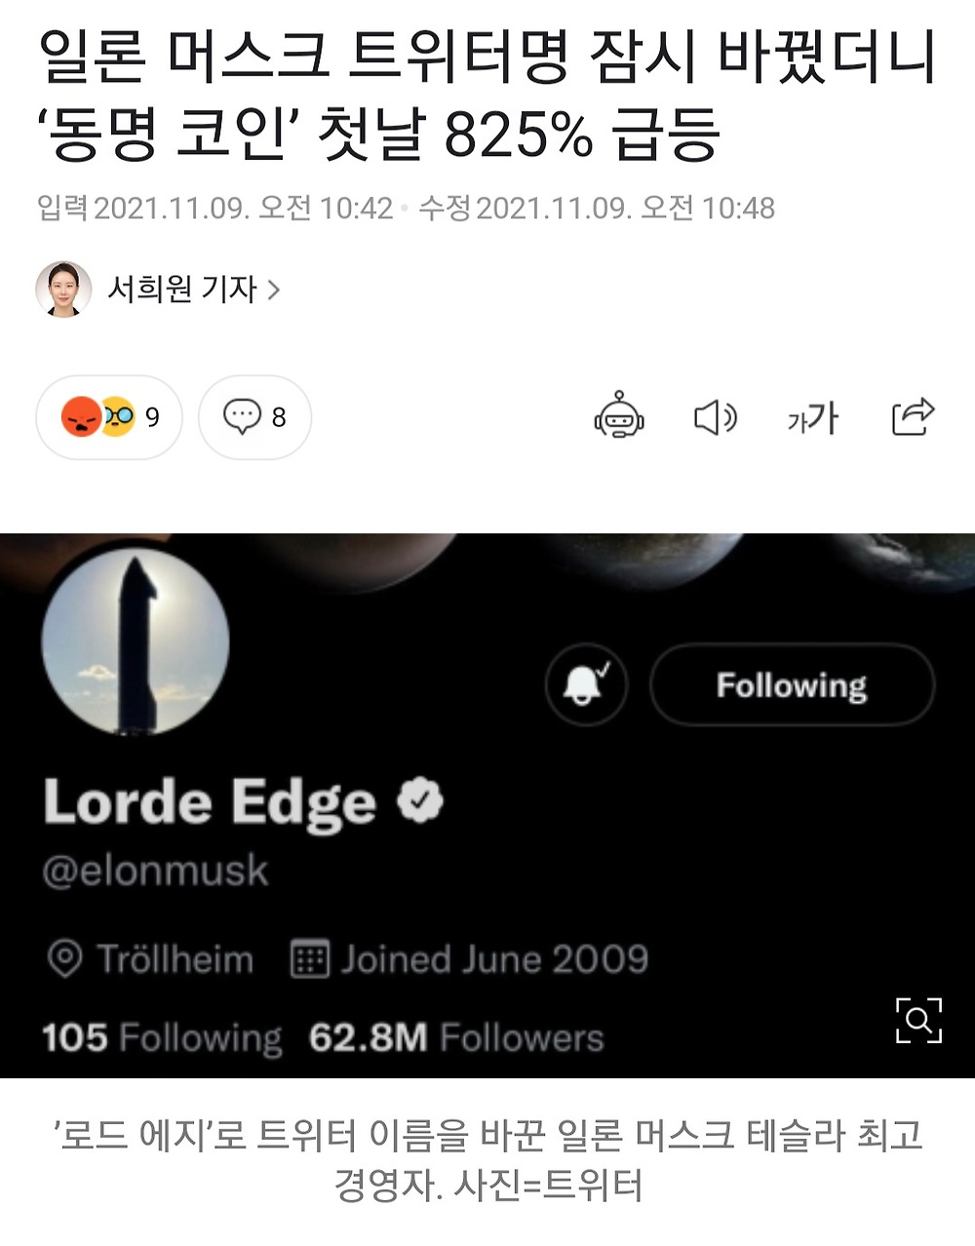Image resolution: width=975 pixels, height=1246 pixels.
Task: Click the reporter's profile photo
Action: coord(64,290)
